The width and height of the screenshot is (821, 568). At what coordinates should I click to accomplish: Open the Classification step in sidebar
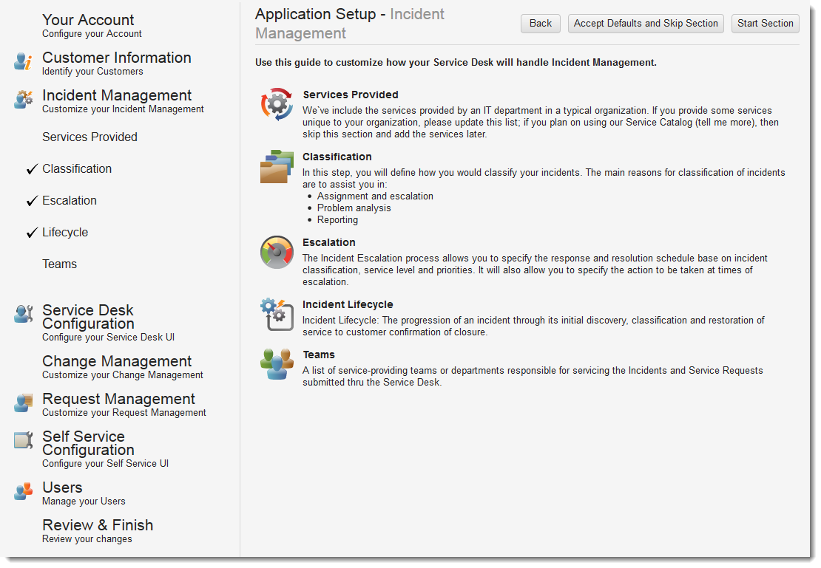(77, 169)
